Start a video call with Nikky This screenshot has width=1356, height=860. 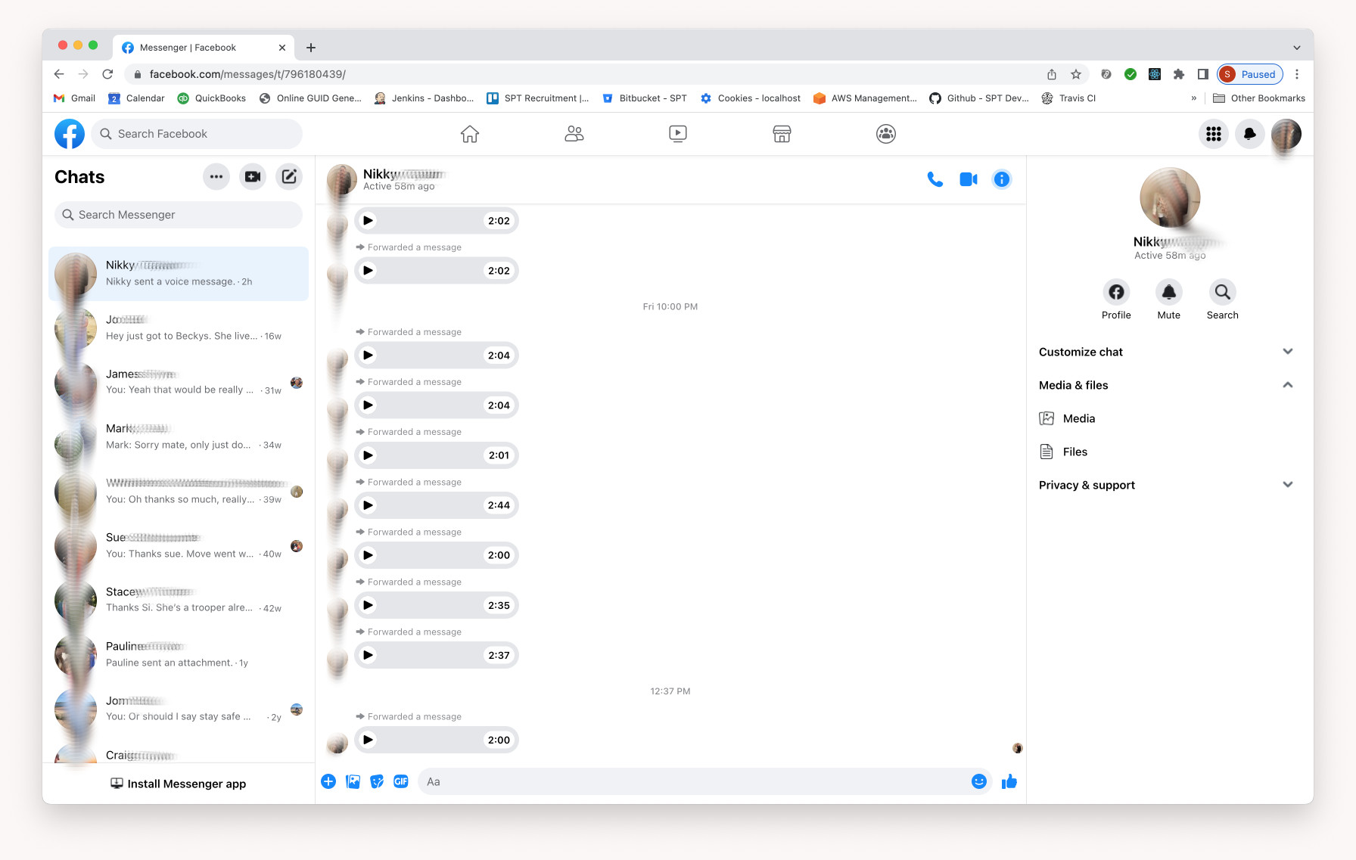coord(969,179)
